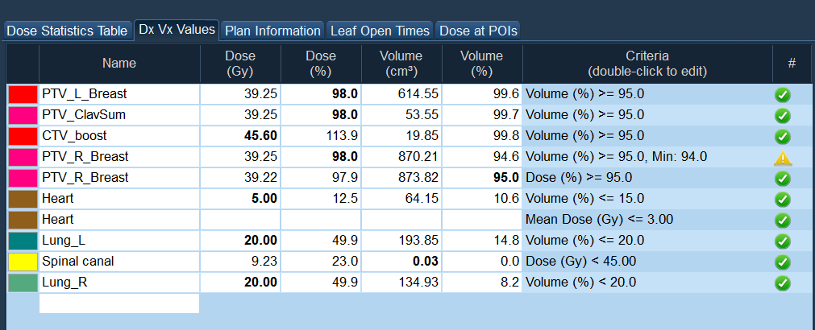Viewport: 815px width, 330px height.
Task: Click the green check icon for CTV_boost
Action: click(x=782, y=136)
